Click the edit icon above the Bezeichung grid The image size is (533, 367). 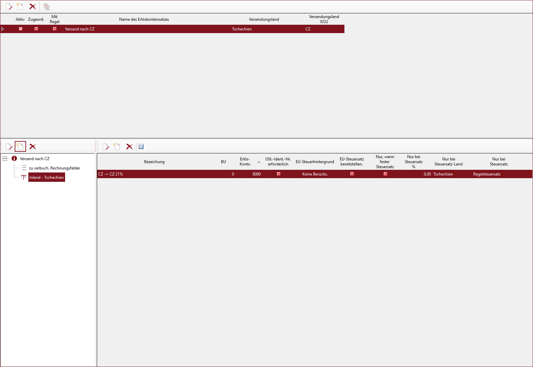coord(106,147)
